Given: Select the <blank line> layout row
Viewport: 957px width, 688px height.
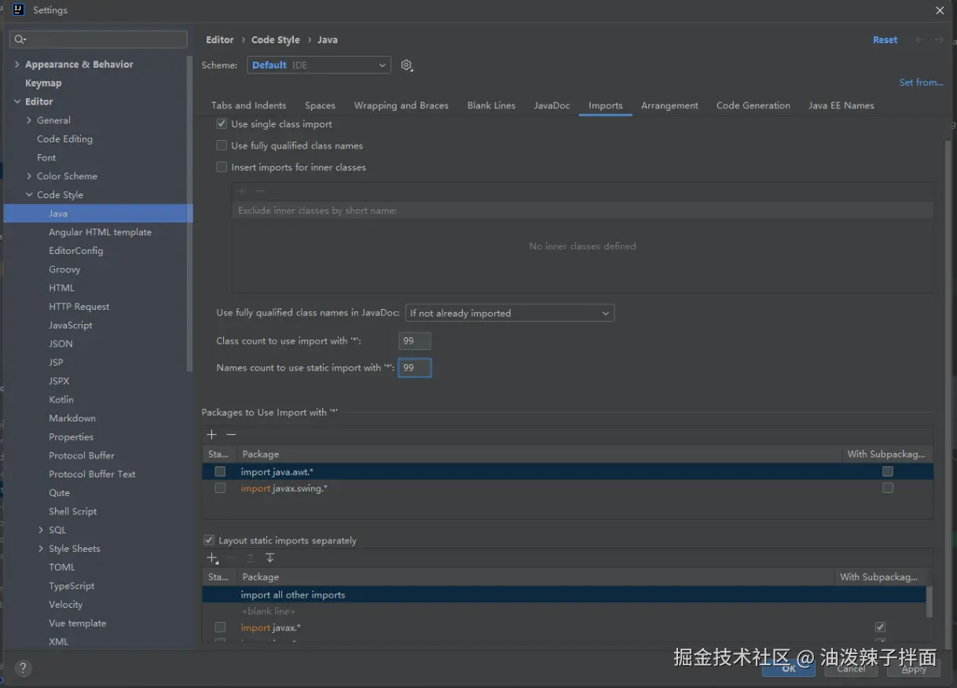Looking at the screenshot, I should [564, 611].
